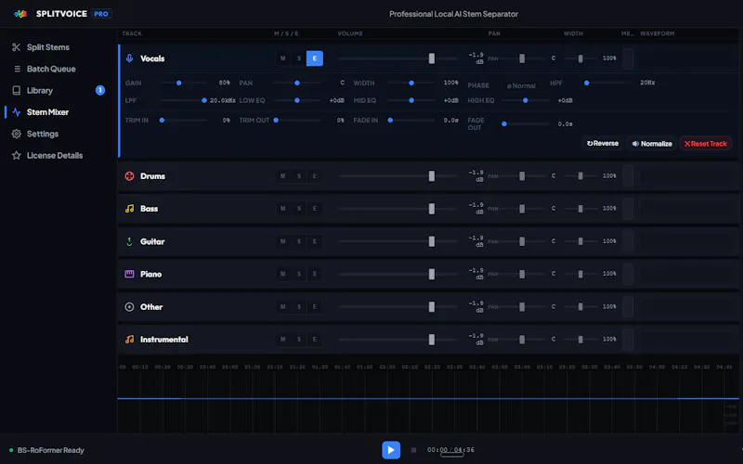Viewport: 743px width, 464px height.
Task: Mute the Instrumental track
Action: [283, 340]
